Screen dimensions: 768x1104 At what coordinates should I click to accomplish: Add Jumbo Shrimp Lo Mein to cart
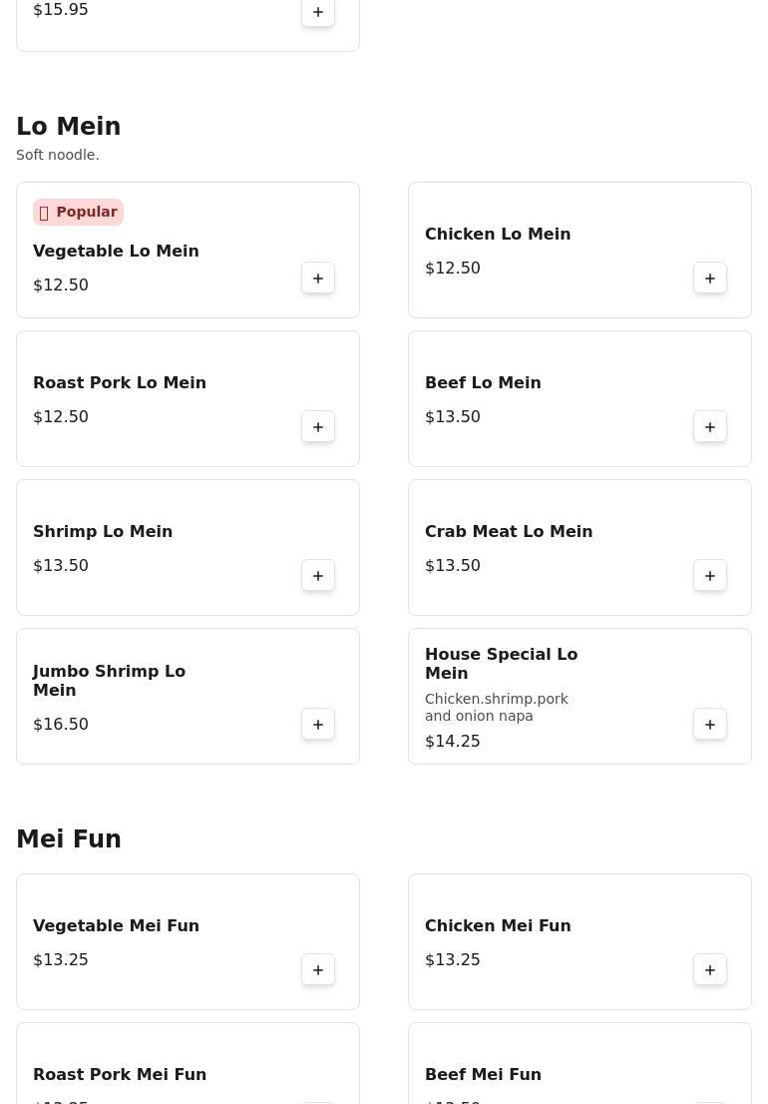coord(318,725)
